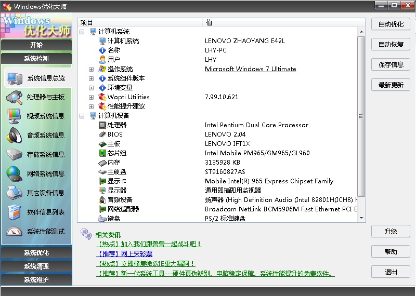This screenshot has height=296, width=416.
Task: Click the 值 column header
Action: [x=284, y=22]
